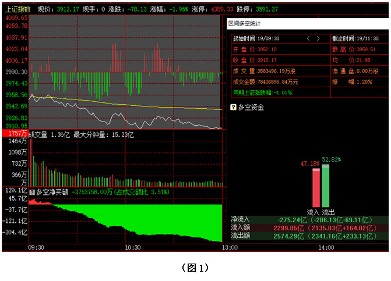Click the 收盘价 3912.17 cell
391x281 pixels.
tap(280, 61)
